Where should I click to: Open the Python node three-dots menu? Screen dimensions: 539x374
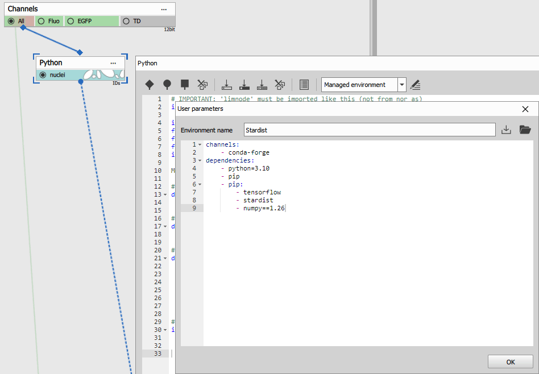point(113,63)
